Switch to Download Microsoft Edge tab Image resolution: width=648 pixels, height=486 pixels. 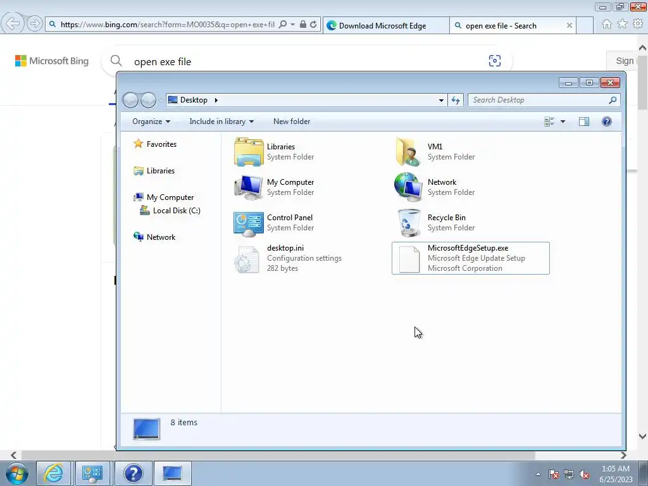coord(385,25)
